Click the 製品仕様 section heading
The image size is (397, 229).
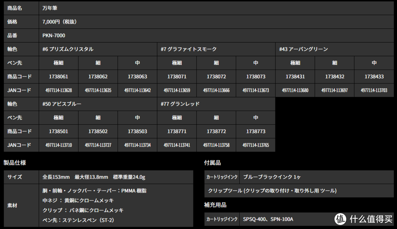pos(15,163)
